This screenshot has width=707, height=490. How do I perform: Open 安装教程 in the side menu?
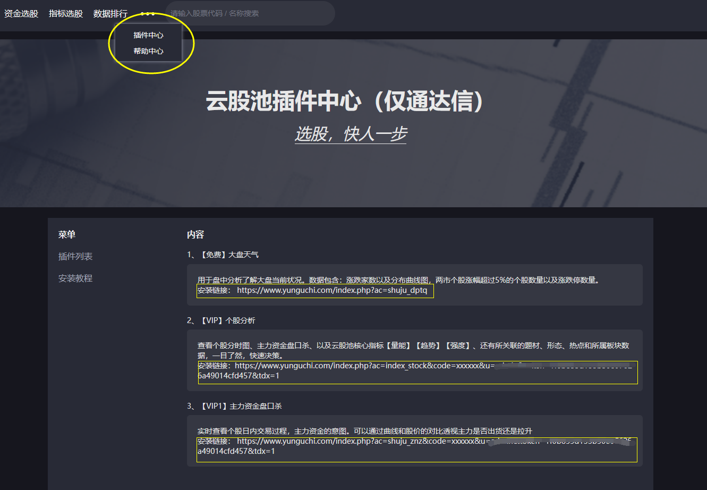coord(75,278)
